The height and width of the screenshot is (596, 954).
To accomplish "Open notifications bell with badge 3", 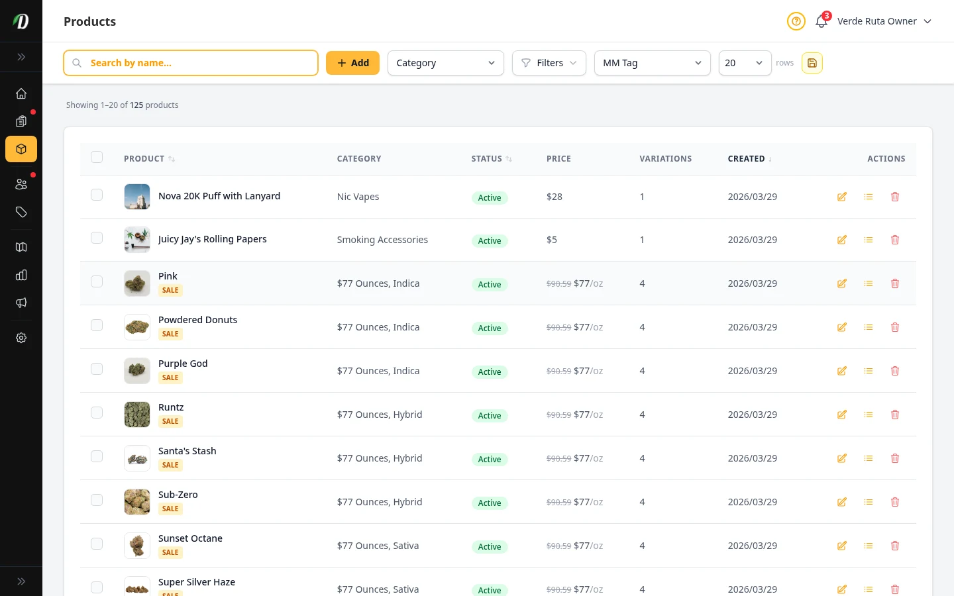I will coord(821,21).
